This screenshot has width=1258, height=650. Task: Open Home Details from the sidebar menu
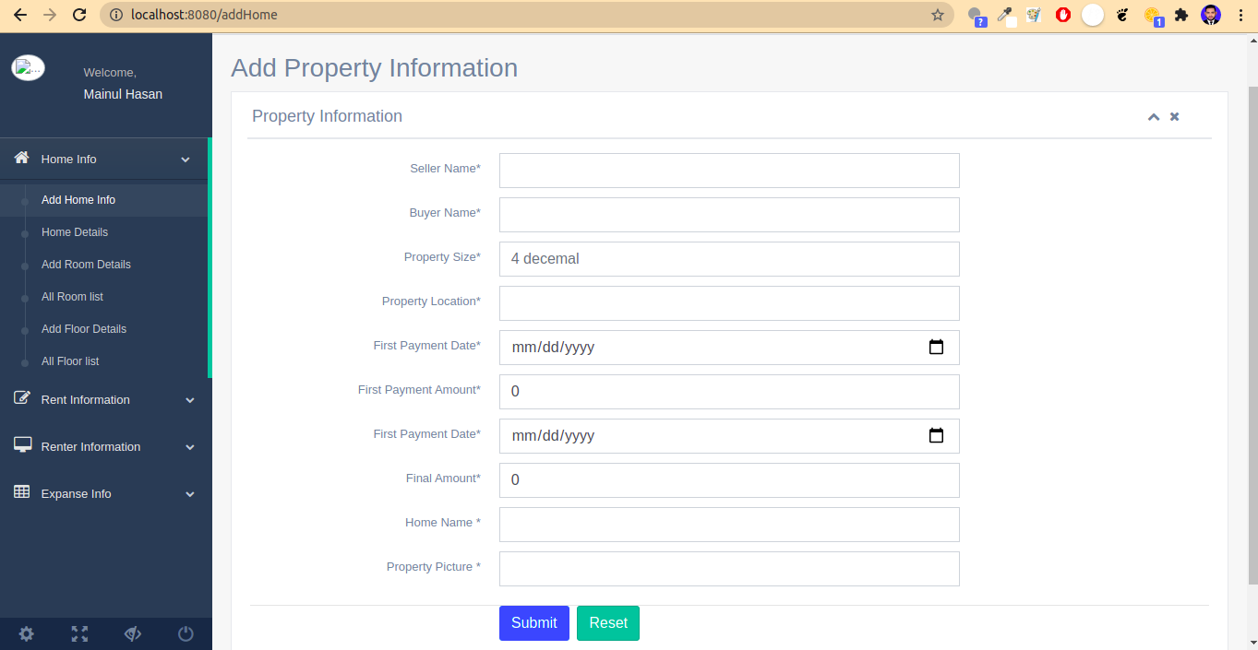click(75, 231)
